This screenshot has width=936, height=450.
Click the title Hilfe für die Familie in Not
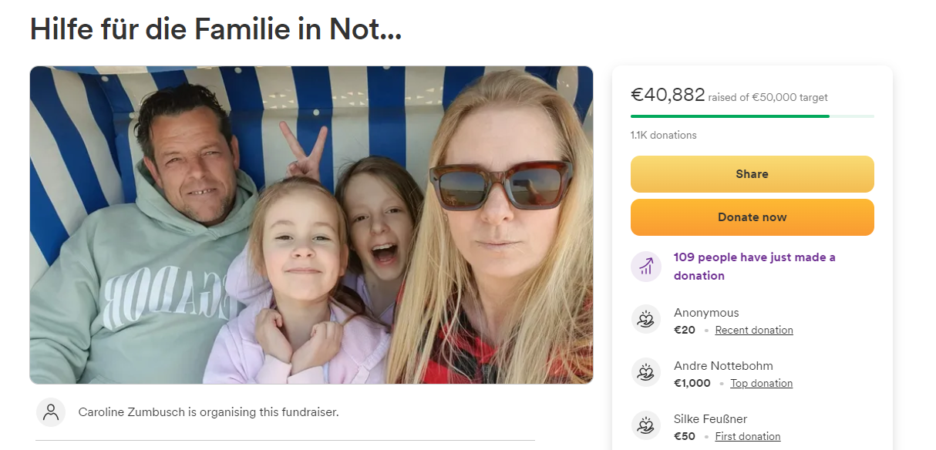[216, 30]
